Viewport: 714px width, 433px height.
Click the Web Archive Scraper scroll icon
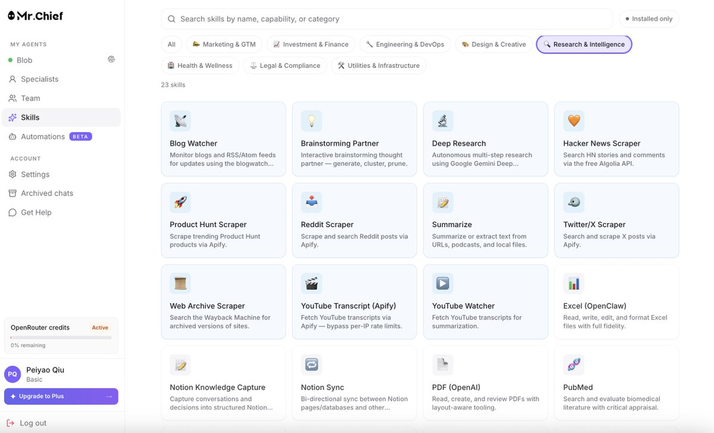click(180, 284)
